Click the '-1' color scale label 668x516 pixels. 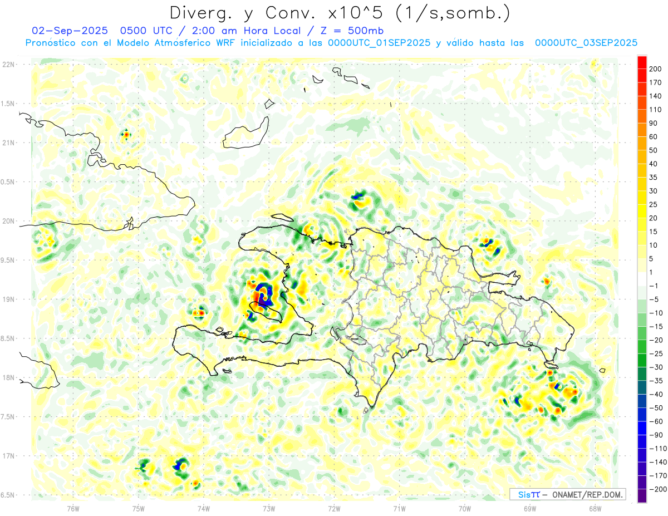pos(655,286)
